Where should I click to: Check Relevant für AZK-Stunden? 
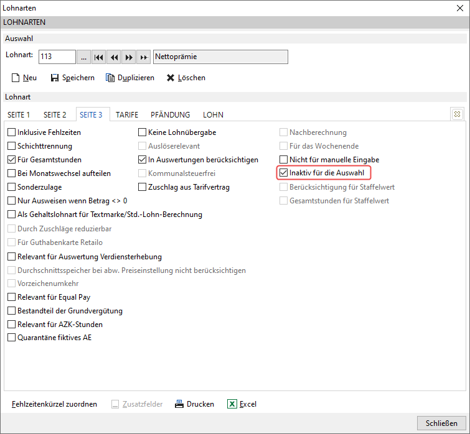tap(11, 325)
